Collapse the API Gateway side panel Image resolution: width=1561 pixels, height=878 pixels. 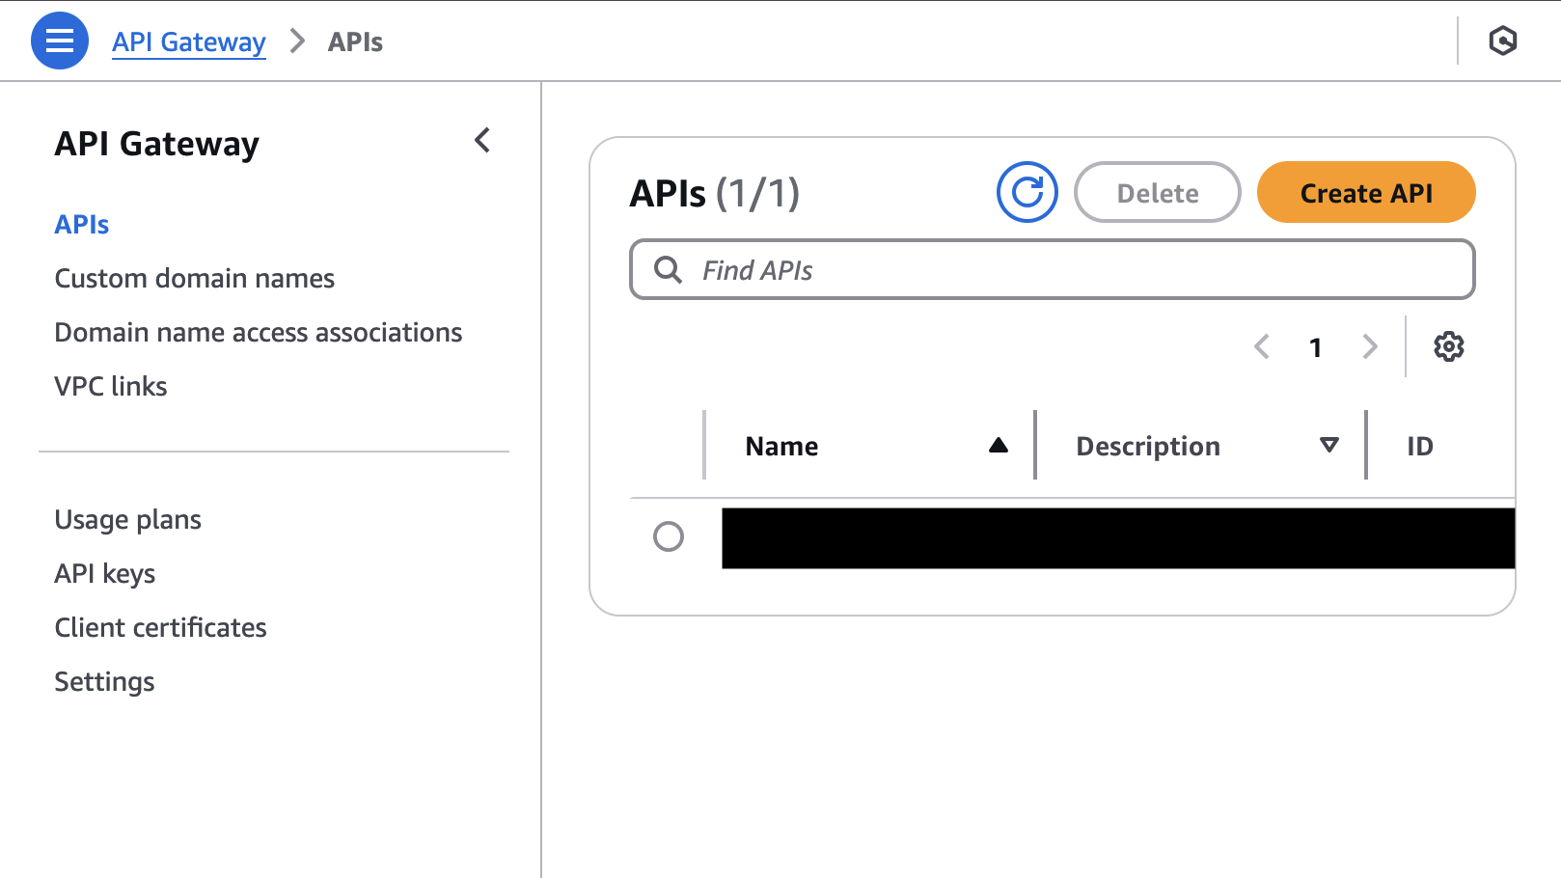(x=482, y=141)
